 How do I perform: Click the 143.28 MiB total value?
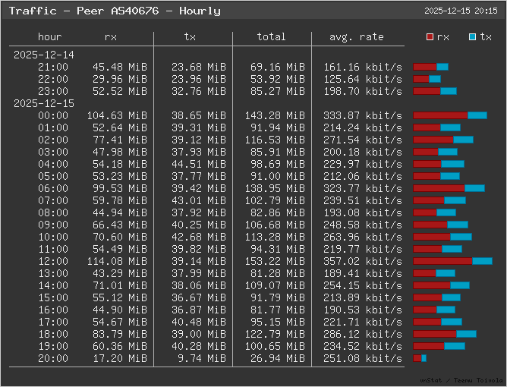[271, 115]
